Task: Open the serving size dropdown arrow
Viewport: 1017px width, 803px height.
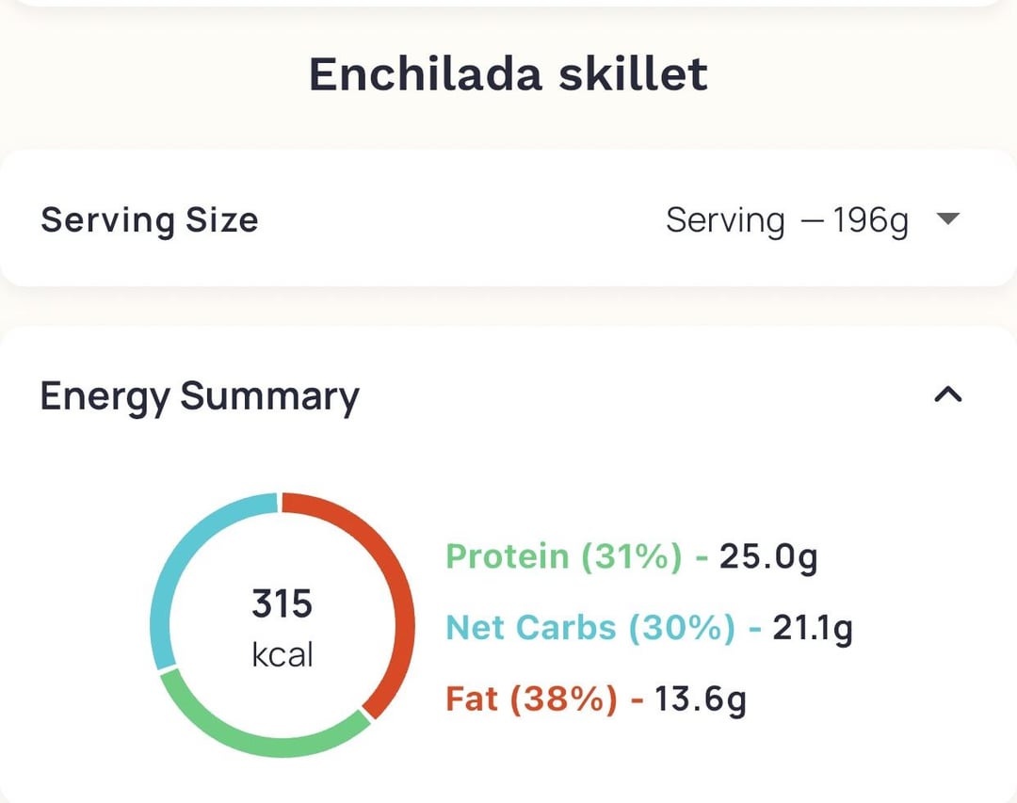Action: [x=947, y=220]
